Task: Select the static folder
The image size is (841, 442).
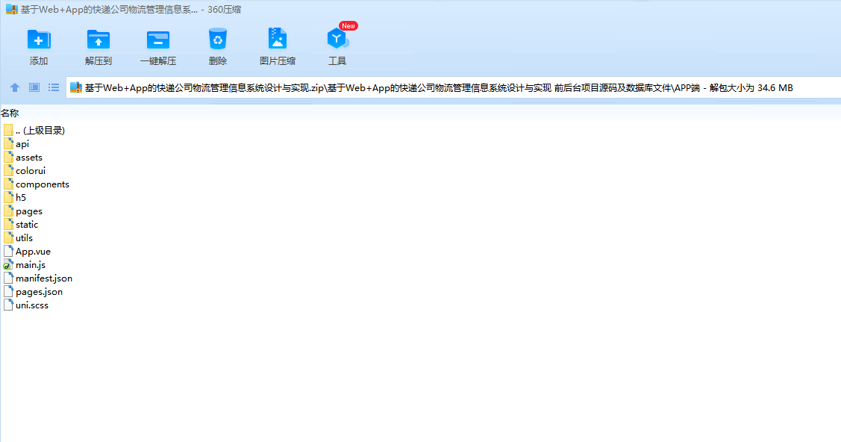Action: (20, 225)
